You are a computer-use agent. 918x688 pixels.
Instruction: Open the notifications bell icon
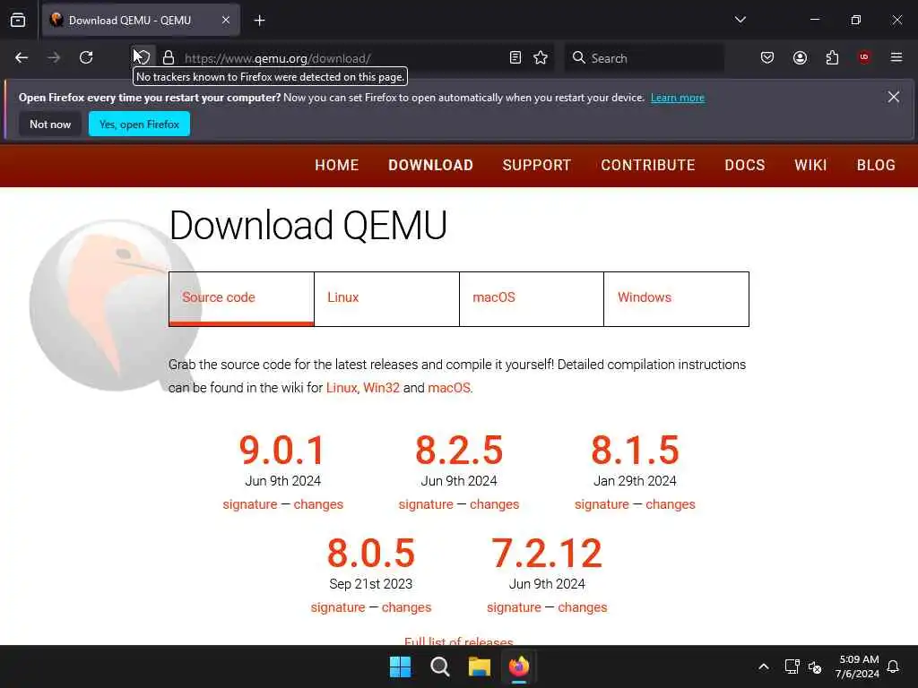point(893,666)
